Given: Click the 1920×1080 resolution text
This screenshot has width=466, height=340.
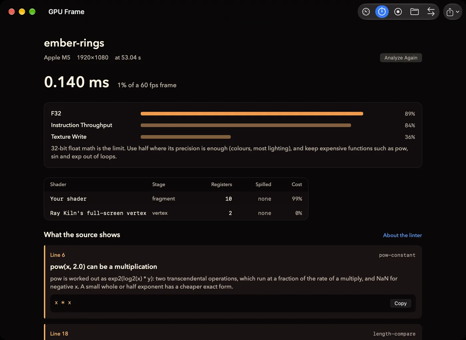Looking at the screenshot, I should 93,57.
